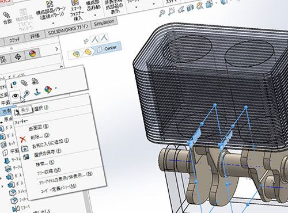Select the ミラー1 feature in the tree
Viewport: 288px width, 213px height.
[21, 208]
